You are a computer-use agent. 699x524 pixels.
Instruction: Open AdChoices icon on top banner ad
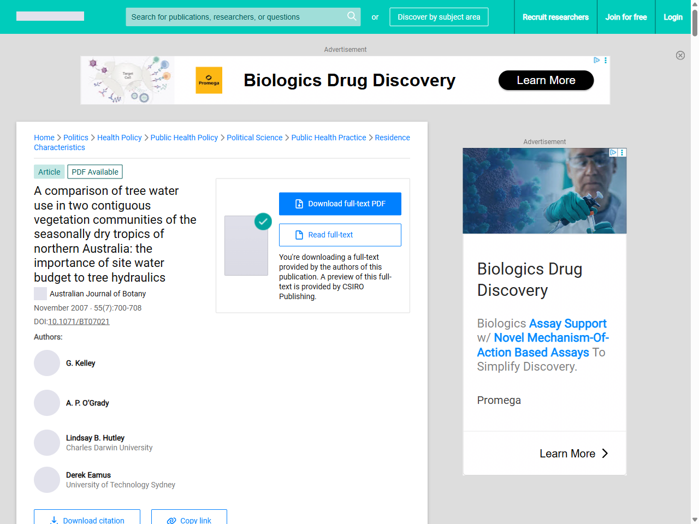click(x=597, y=60)
